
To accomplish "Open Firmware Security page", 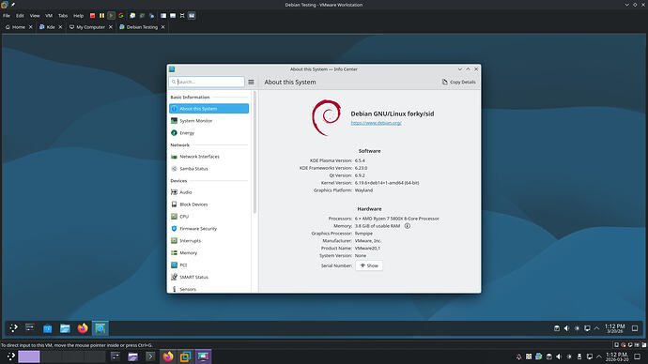I will point(209,229).
